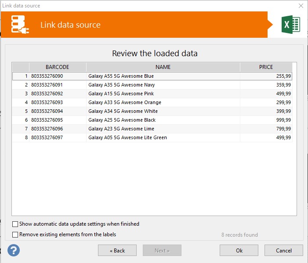The width and height of the screenshot is (308, 263).
Task: Click Galaxy A25 5G Awesome Black name
Action: click(163, 120)
